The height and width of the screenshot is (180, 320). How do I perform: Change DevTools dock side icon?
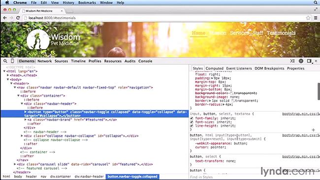(x=309, y=61)
